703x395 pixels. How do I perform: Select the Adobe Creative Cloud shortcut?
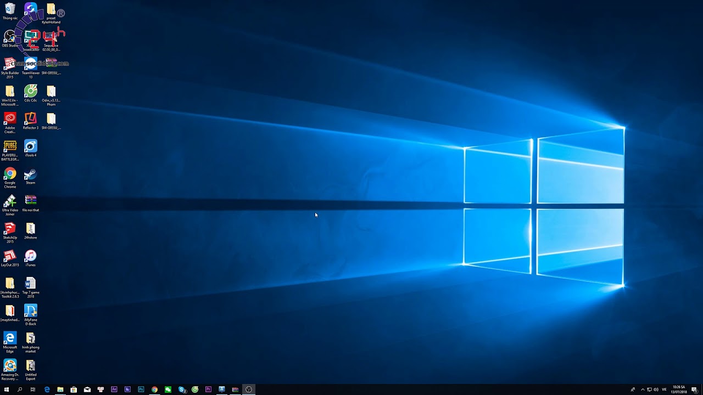coord(10,123)
